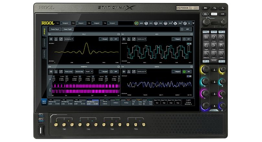
Task: Select the VNA mode icon
Action: (x=175, y=23)
